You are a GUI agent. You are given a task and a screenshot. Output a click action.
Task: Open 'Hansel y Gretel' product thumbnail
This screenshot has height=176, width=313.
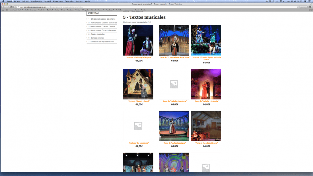[x=138, y=84]
